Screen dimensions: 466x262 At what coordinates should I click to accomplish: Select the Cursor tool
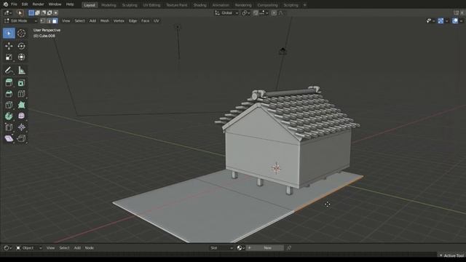tap(21, 33)
